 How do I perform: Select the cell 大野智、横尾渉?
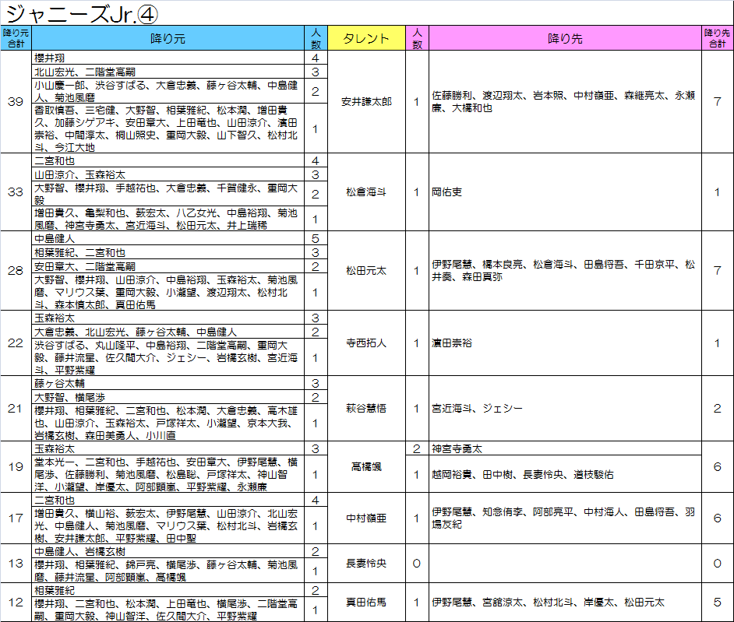tap(168, 397)
